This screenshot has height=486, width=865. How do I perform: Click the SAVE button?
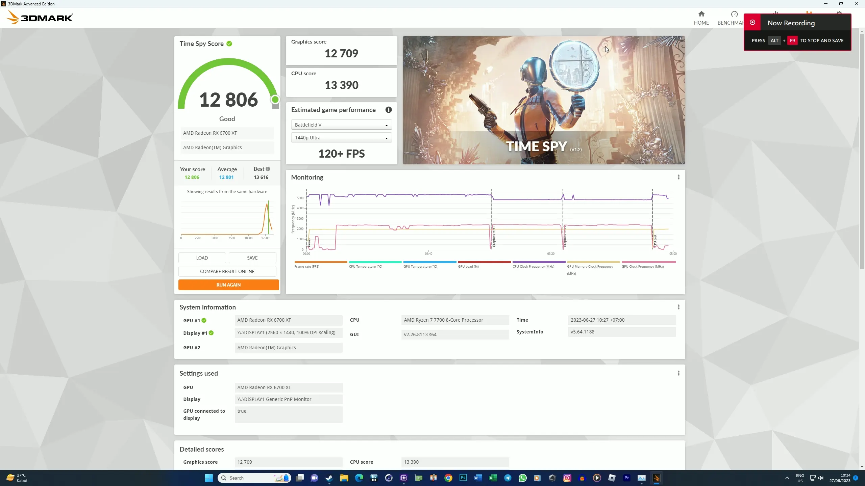click(252, 258)
